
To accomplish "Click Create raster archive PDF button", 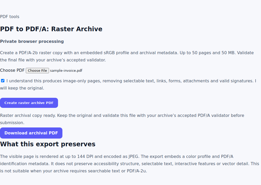I will tap(29, 103).
